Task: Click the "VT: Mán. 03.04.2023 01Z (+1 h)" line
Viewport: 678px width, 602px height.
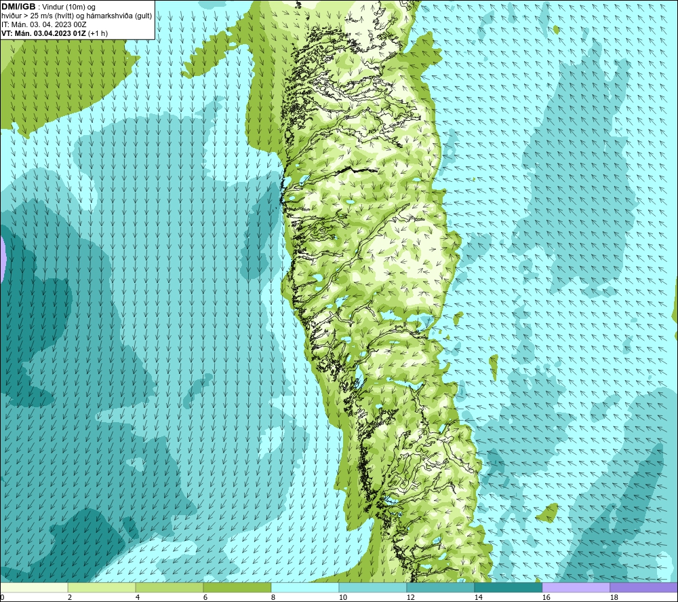Action: click(x=55, y=33)
